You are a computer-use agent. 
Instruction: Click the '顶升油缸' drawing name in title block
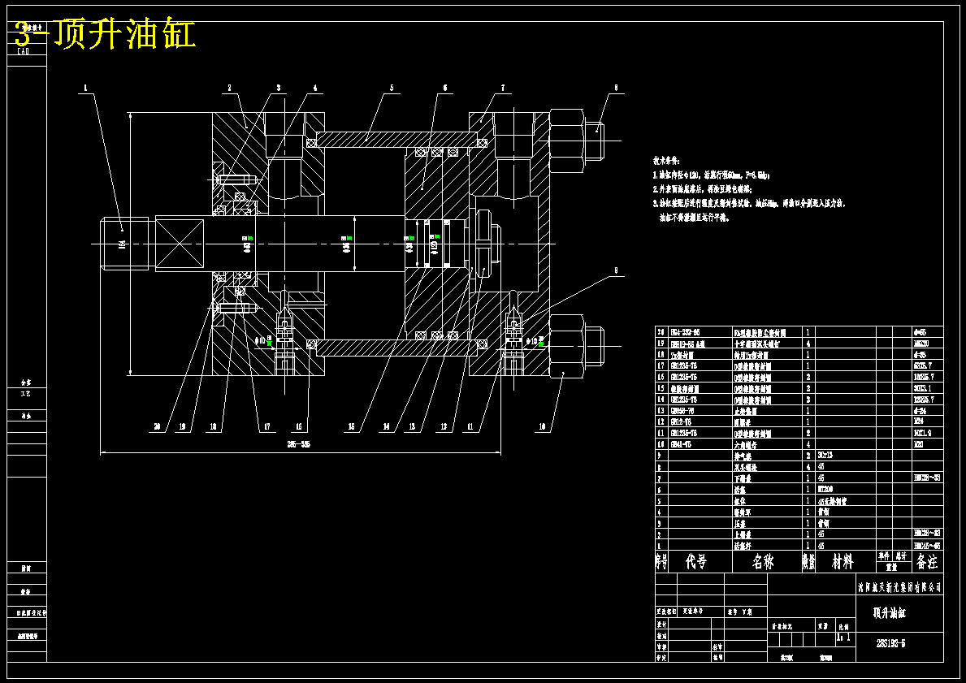click(890, 613)
